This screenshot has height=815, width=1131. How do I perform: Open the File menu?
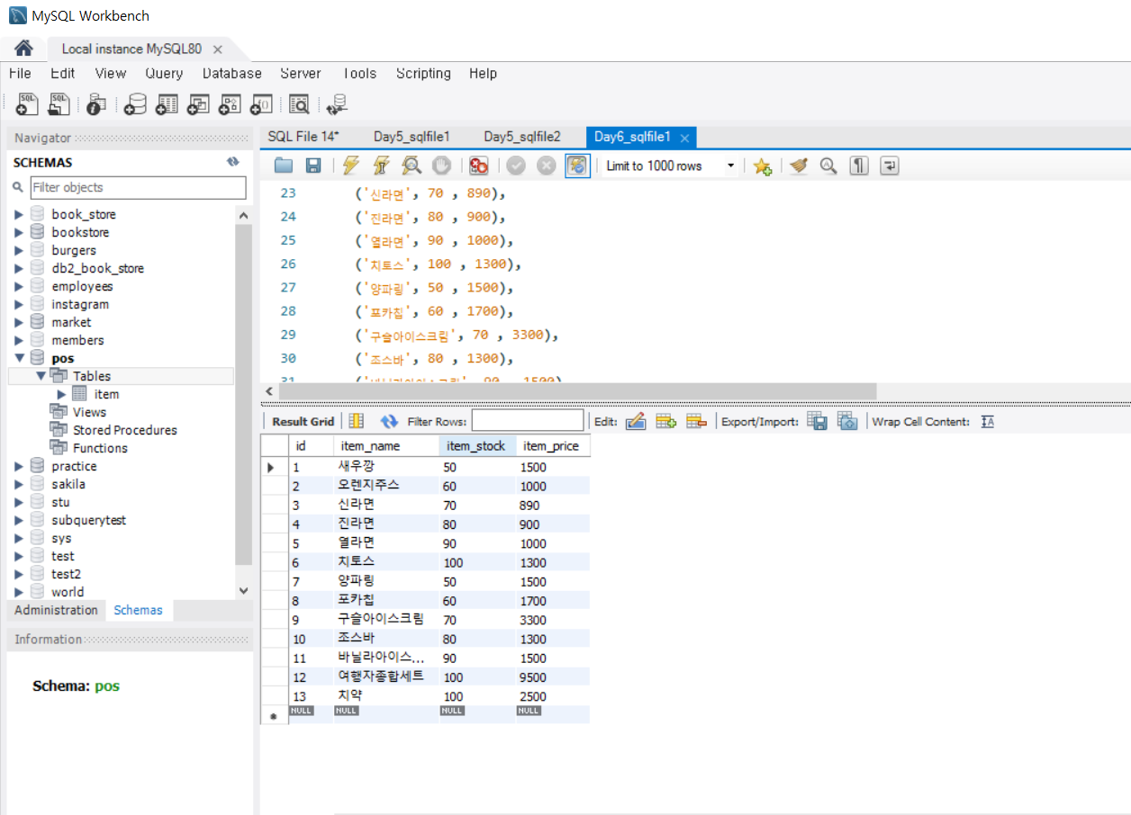pyautogui.click(x=20, y=74)
